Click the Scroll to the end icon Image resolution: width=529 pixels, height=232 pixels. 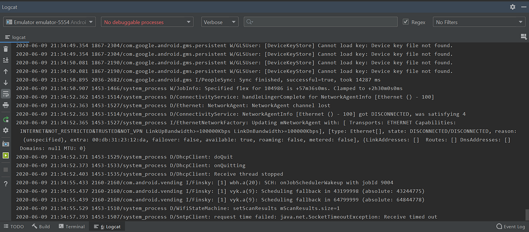click(6, 60)
